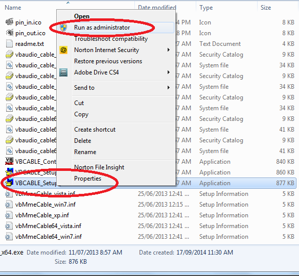Select the vbMmeCable64_win7.inf file row
Viewport: 299px width, 276px height.
[x=148, y=237]
